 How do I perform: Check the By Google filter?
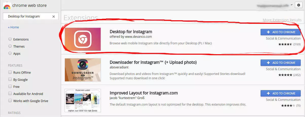tap(10, 80)
